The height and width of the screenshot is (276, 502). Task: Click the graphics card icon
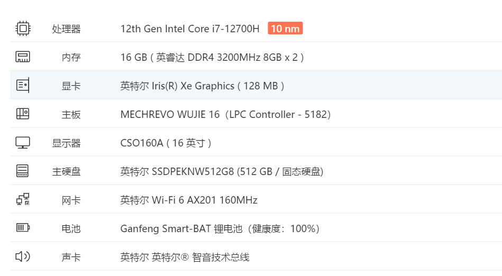pyautogui.click(x=23, y=86)
